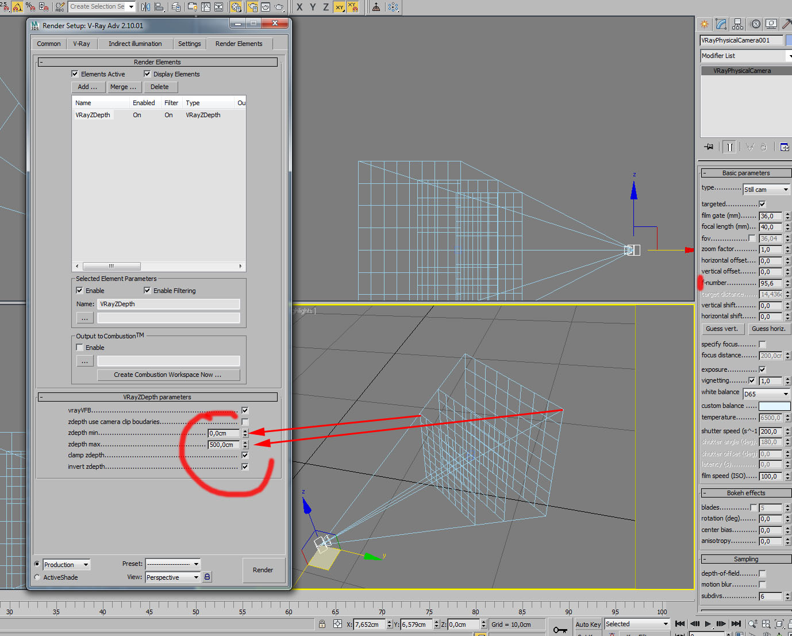Switch to the V-Ray tab
The width and height of the screenshot is (792, 636).
coord(82,44)
